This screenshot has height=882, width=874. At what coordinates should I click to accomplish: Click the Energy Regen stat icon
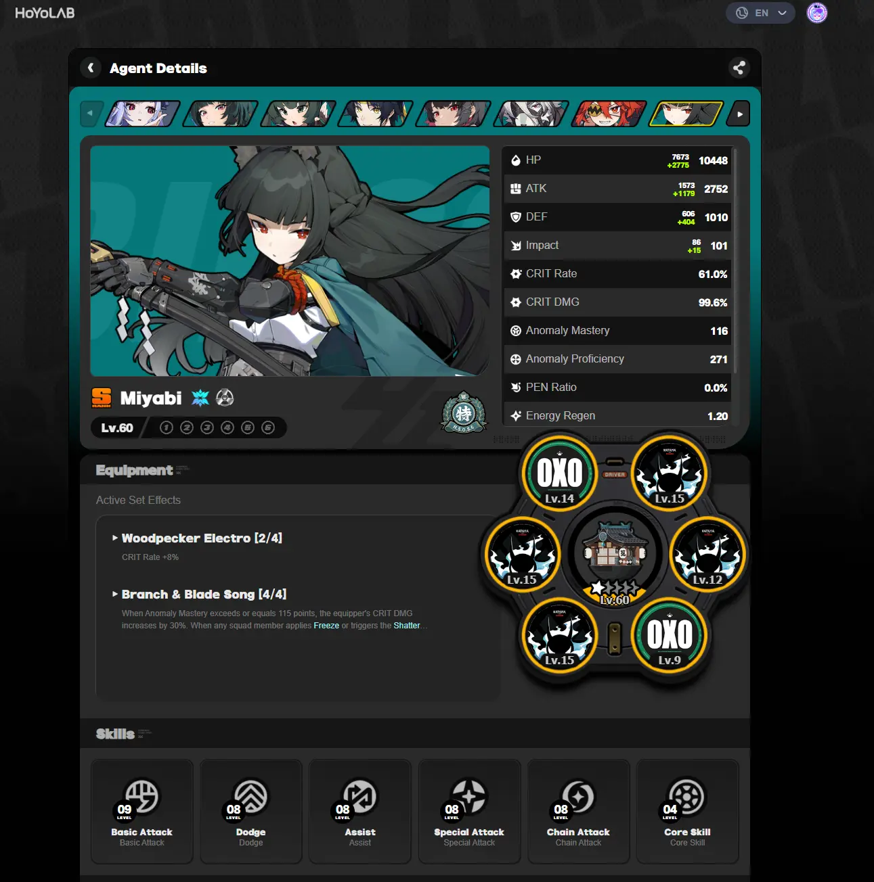[x=516, y=416]
